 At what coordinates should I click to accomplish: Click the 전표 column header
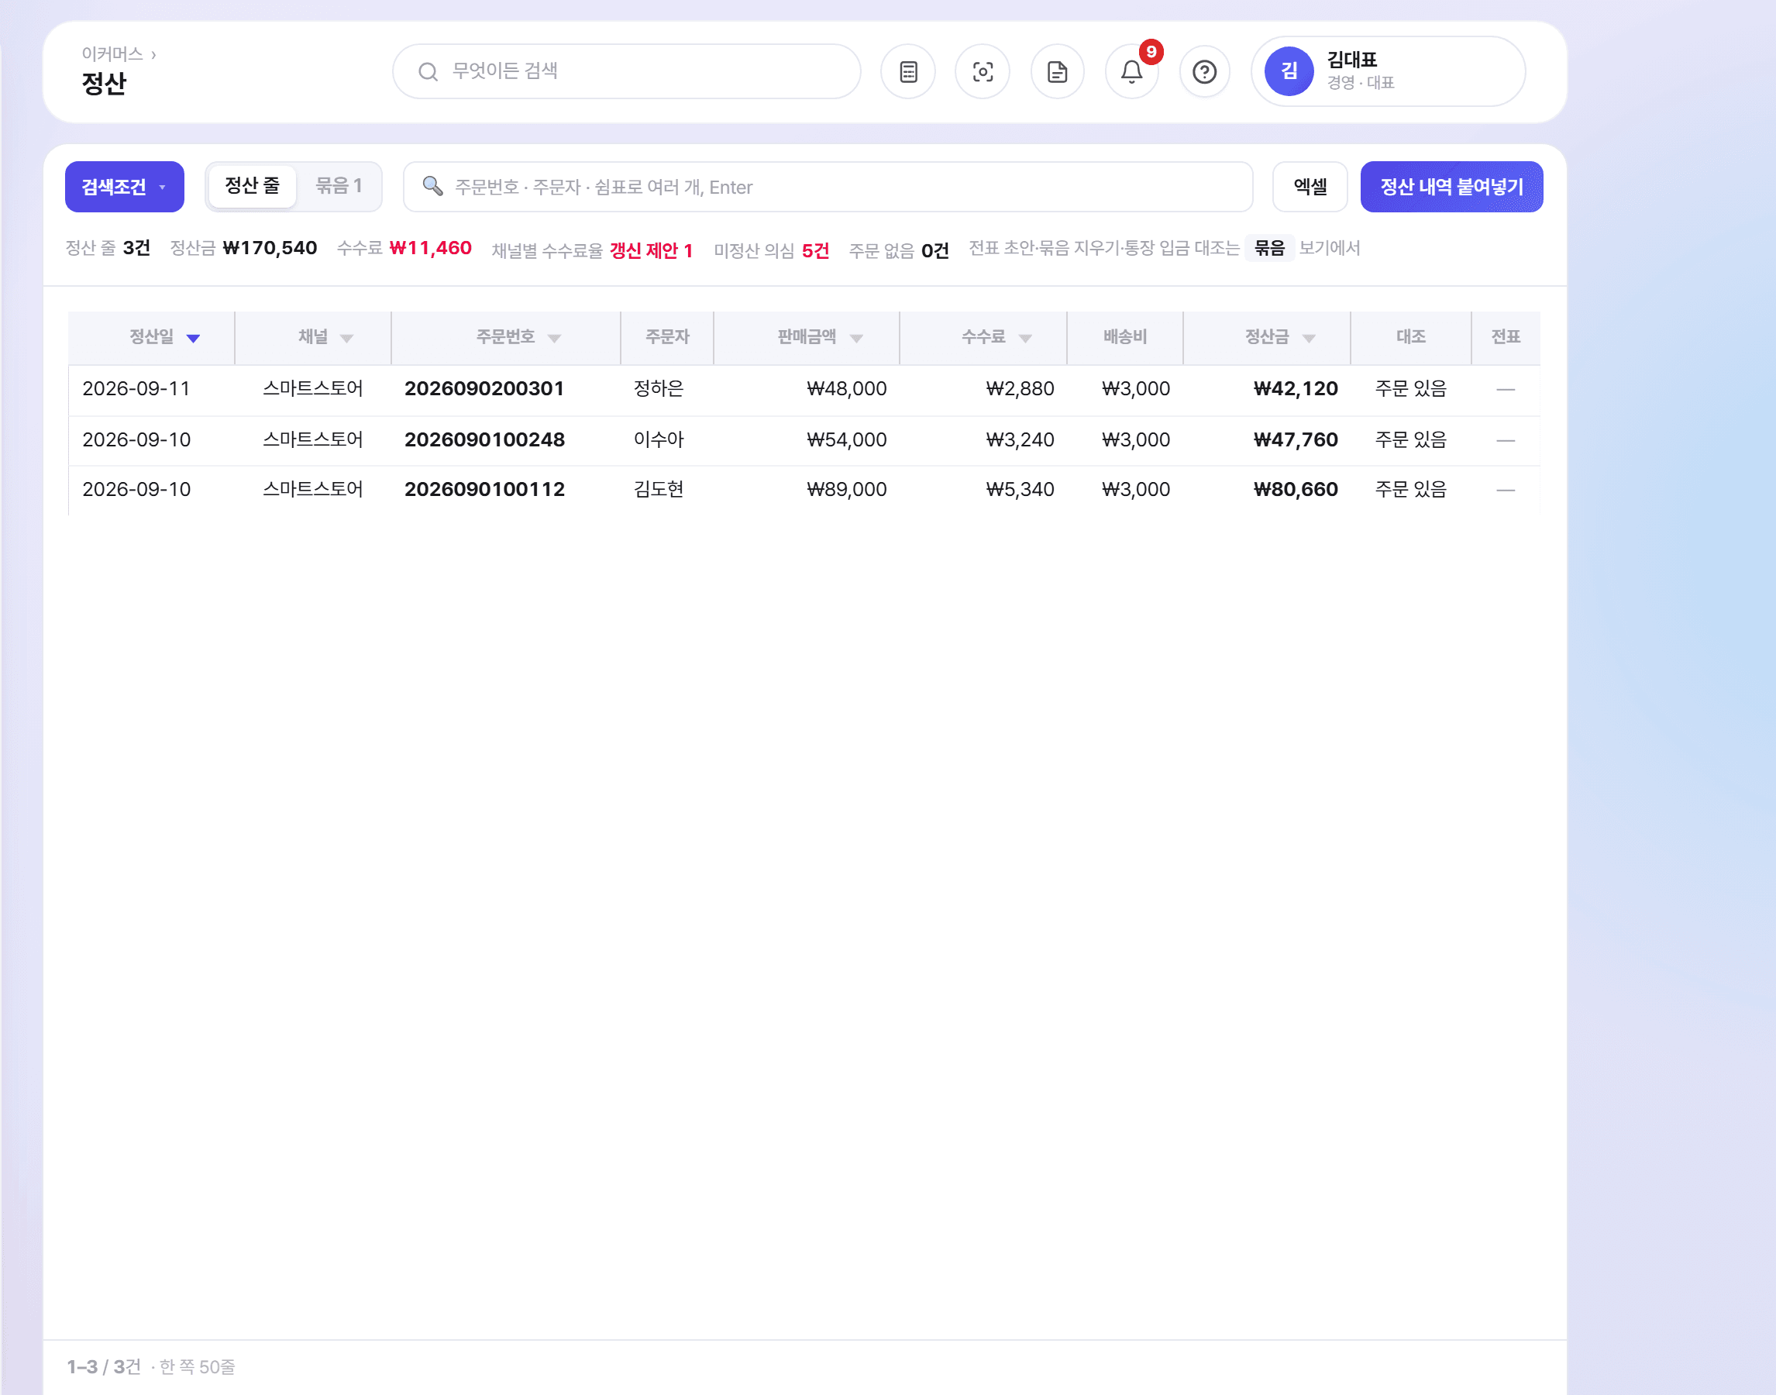(1505, 336)
